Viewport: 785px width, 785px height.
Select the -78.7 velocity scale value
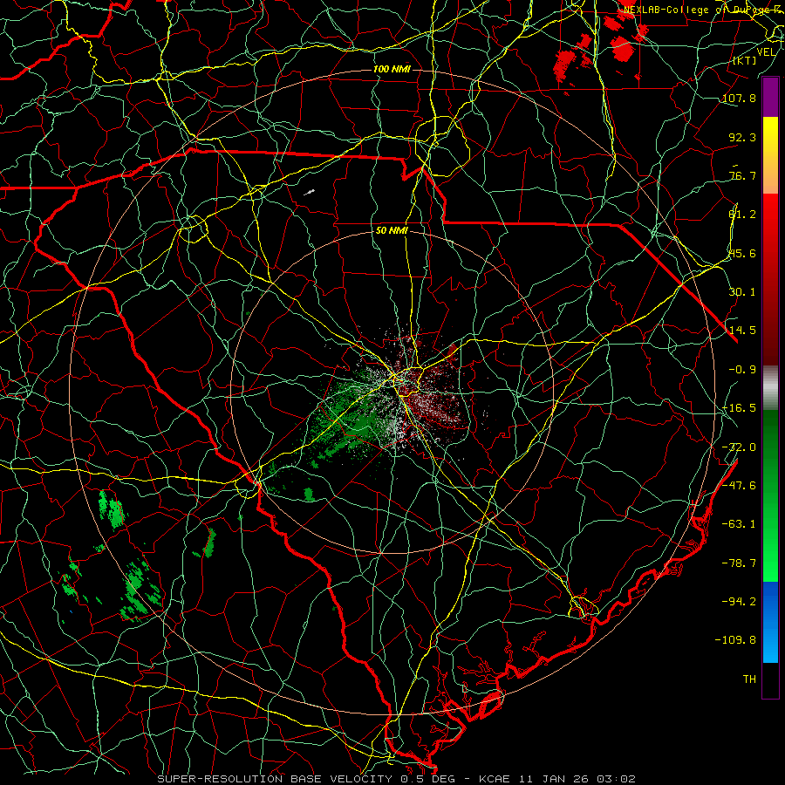[739, 563]
